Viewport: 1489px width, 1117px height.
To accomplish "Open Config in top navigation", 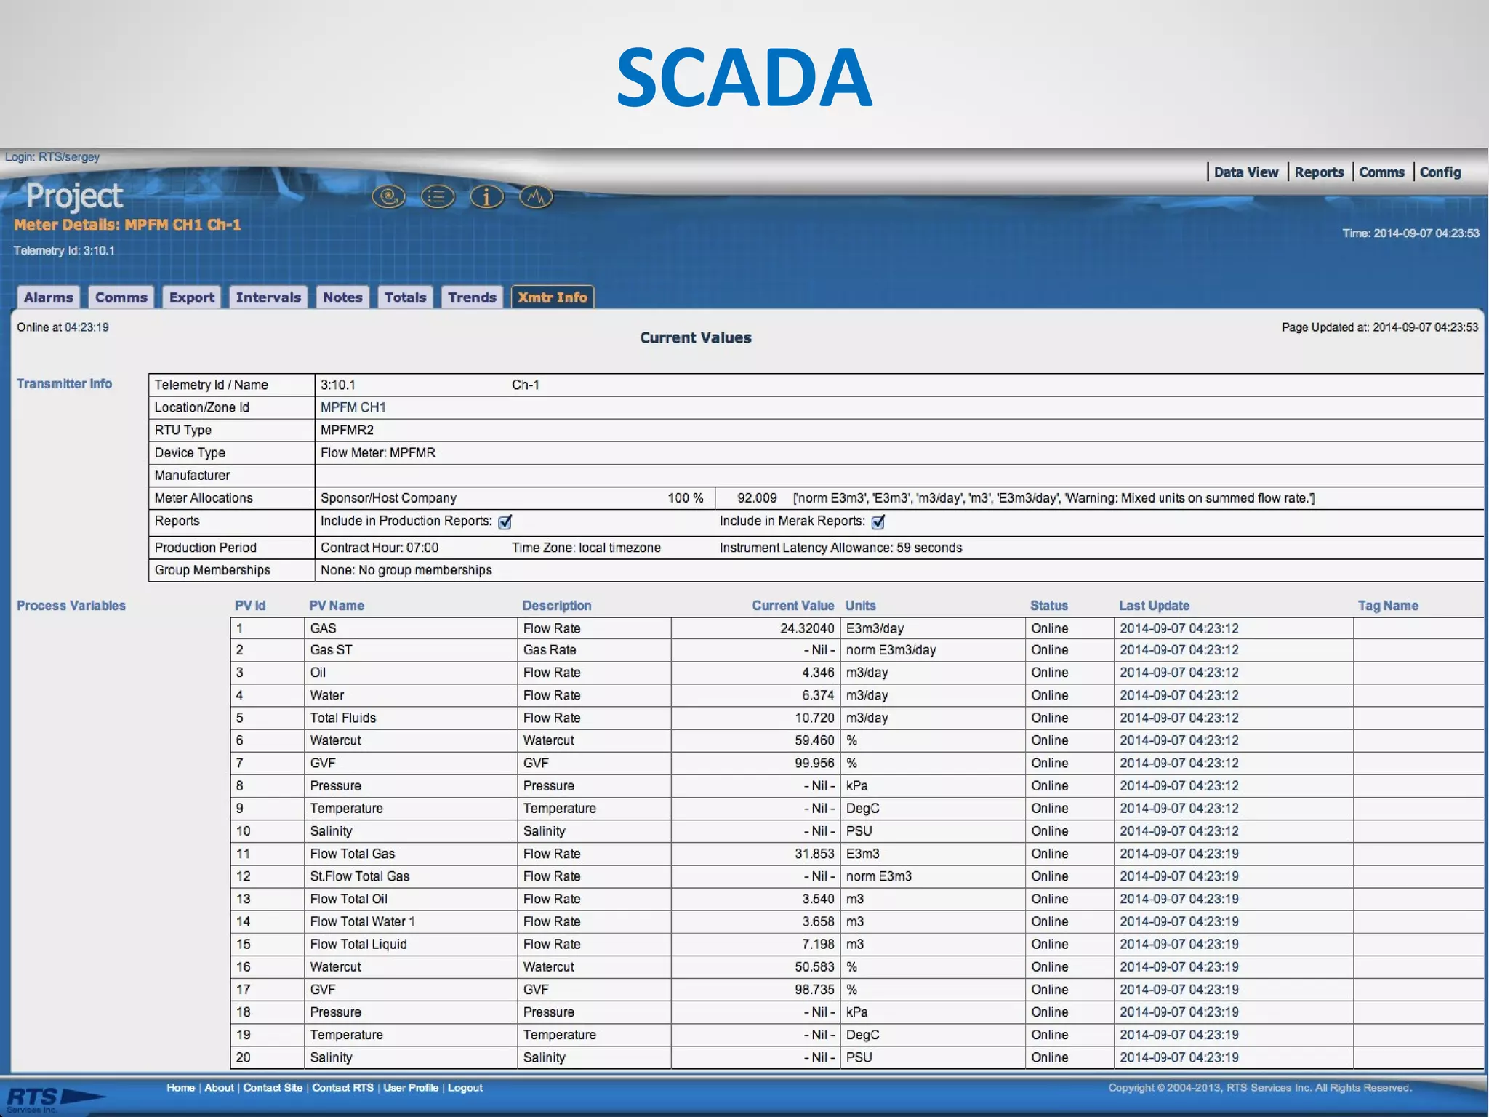I will click(1440, 172).
